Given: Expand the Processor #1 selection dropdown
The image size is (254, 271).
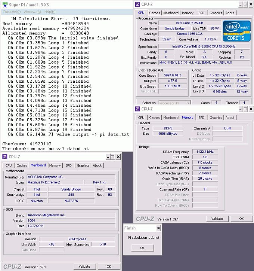Looking at the screenshot, I should (188, 103).
